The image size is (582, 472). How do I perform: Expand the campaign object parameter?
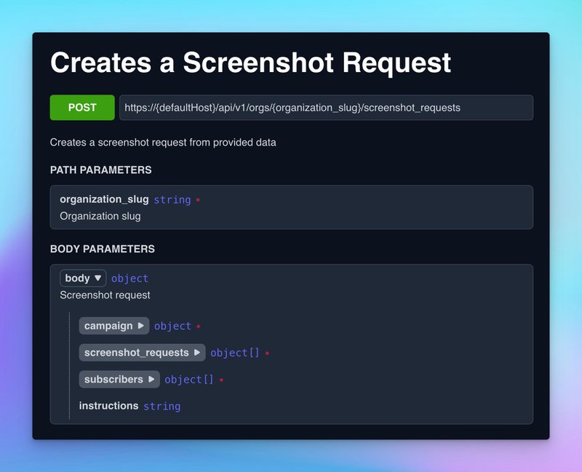113,325
